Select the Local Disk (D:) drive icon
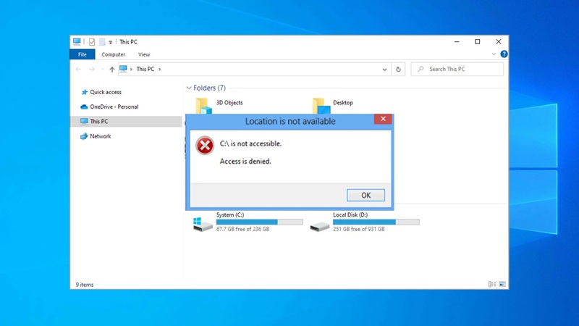 [319, 226]
